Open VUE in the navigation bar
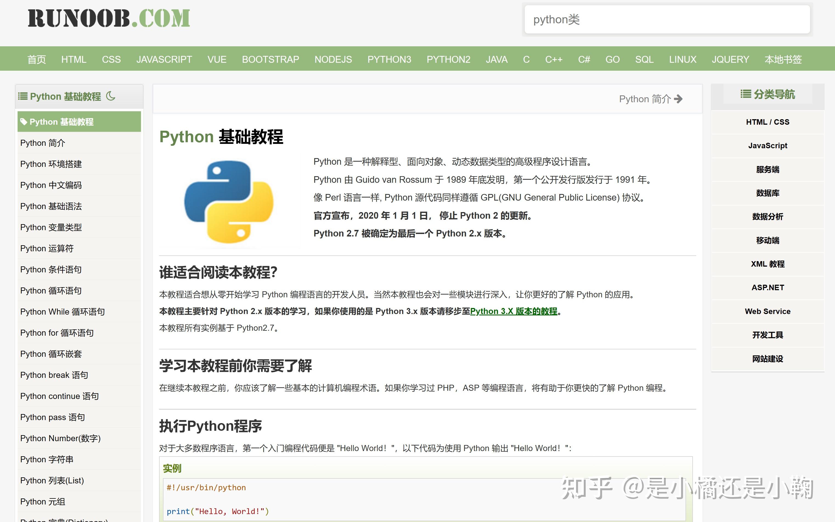The width and height of the screenshot is (835, 522). (x=217, y=59)
